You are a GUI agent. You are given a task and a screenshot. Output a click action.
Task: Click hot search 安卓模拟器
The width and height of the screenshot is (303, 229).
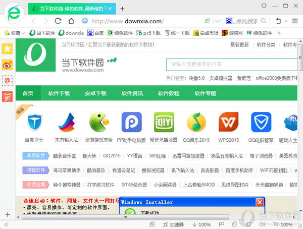tap(221, 78)
